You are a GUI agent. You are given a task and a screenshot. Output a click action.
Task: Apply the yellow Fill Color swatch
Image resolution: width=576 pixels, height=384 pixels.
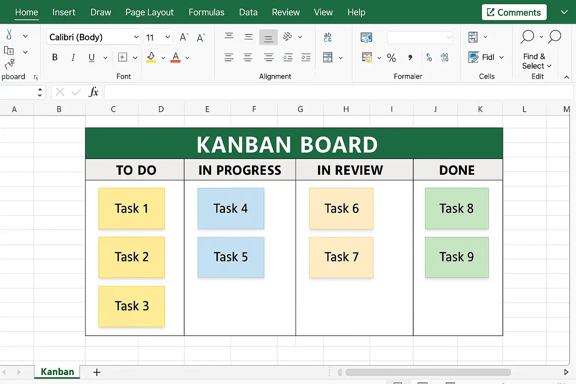[x=151, y=57]
